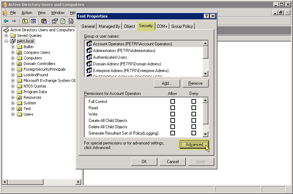293x194 pixels.
Task: Expand the Test OU node
Action: [x=13, y=109]
